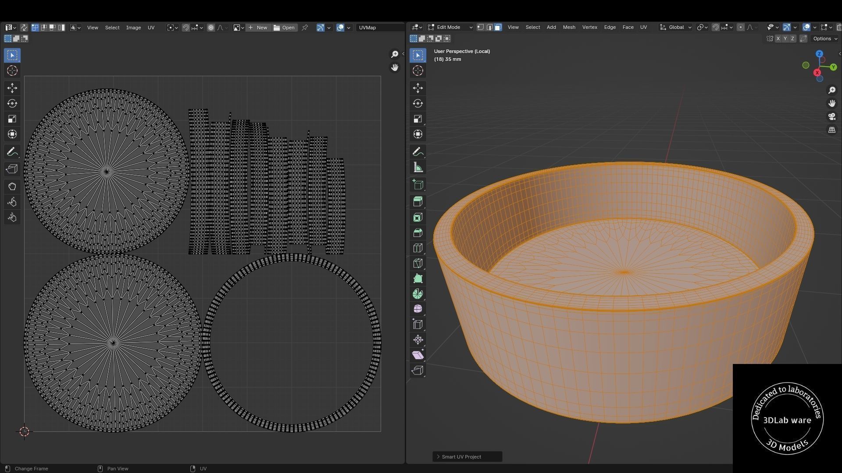Select the Poly Build tool
842x473 pixels.
click(x=417, y=279)
